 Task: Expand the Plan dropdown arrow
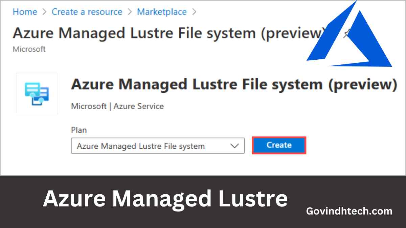click(234, 146)
